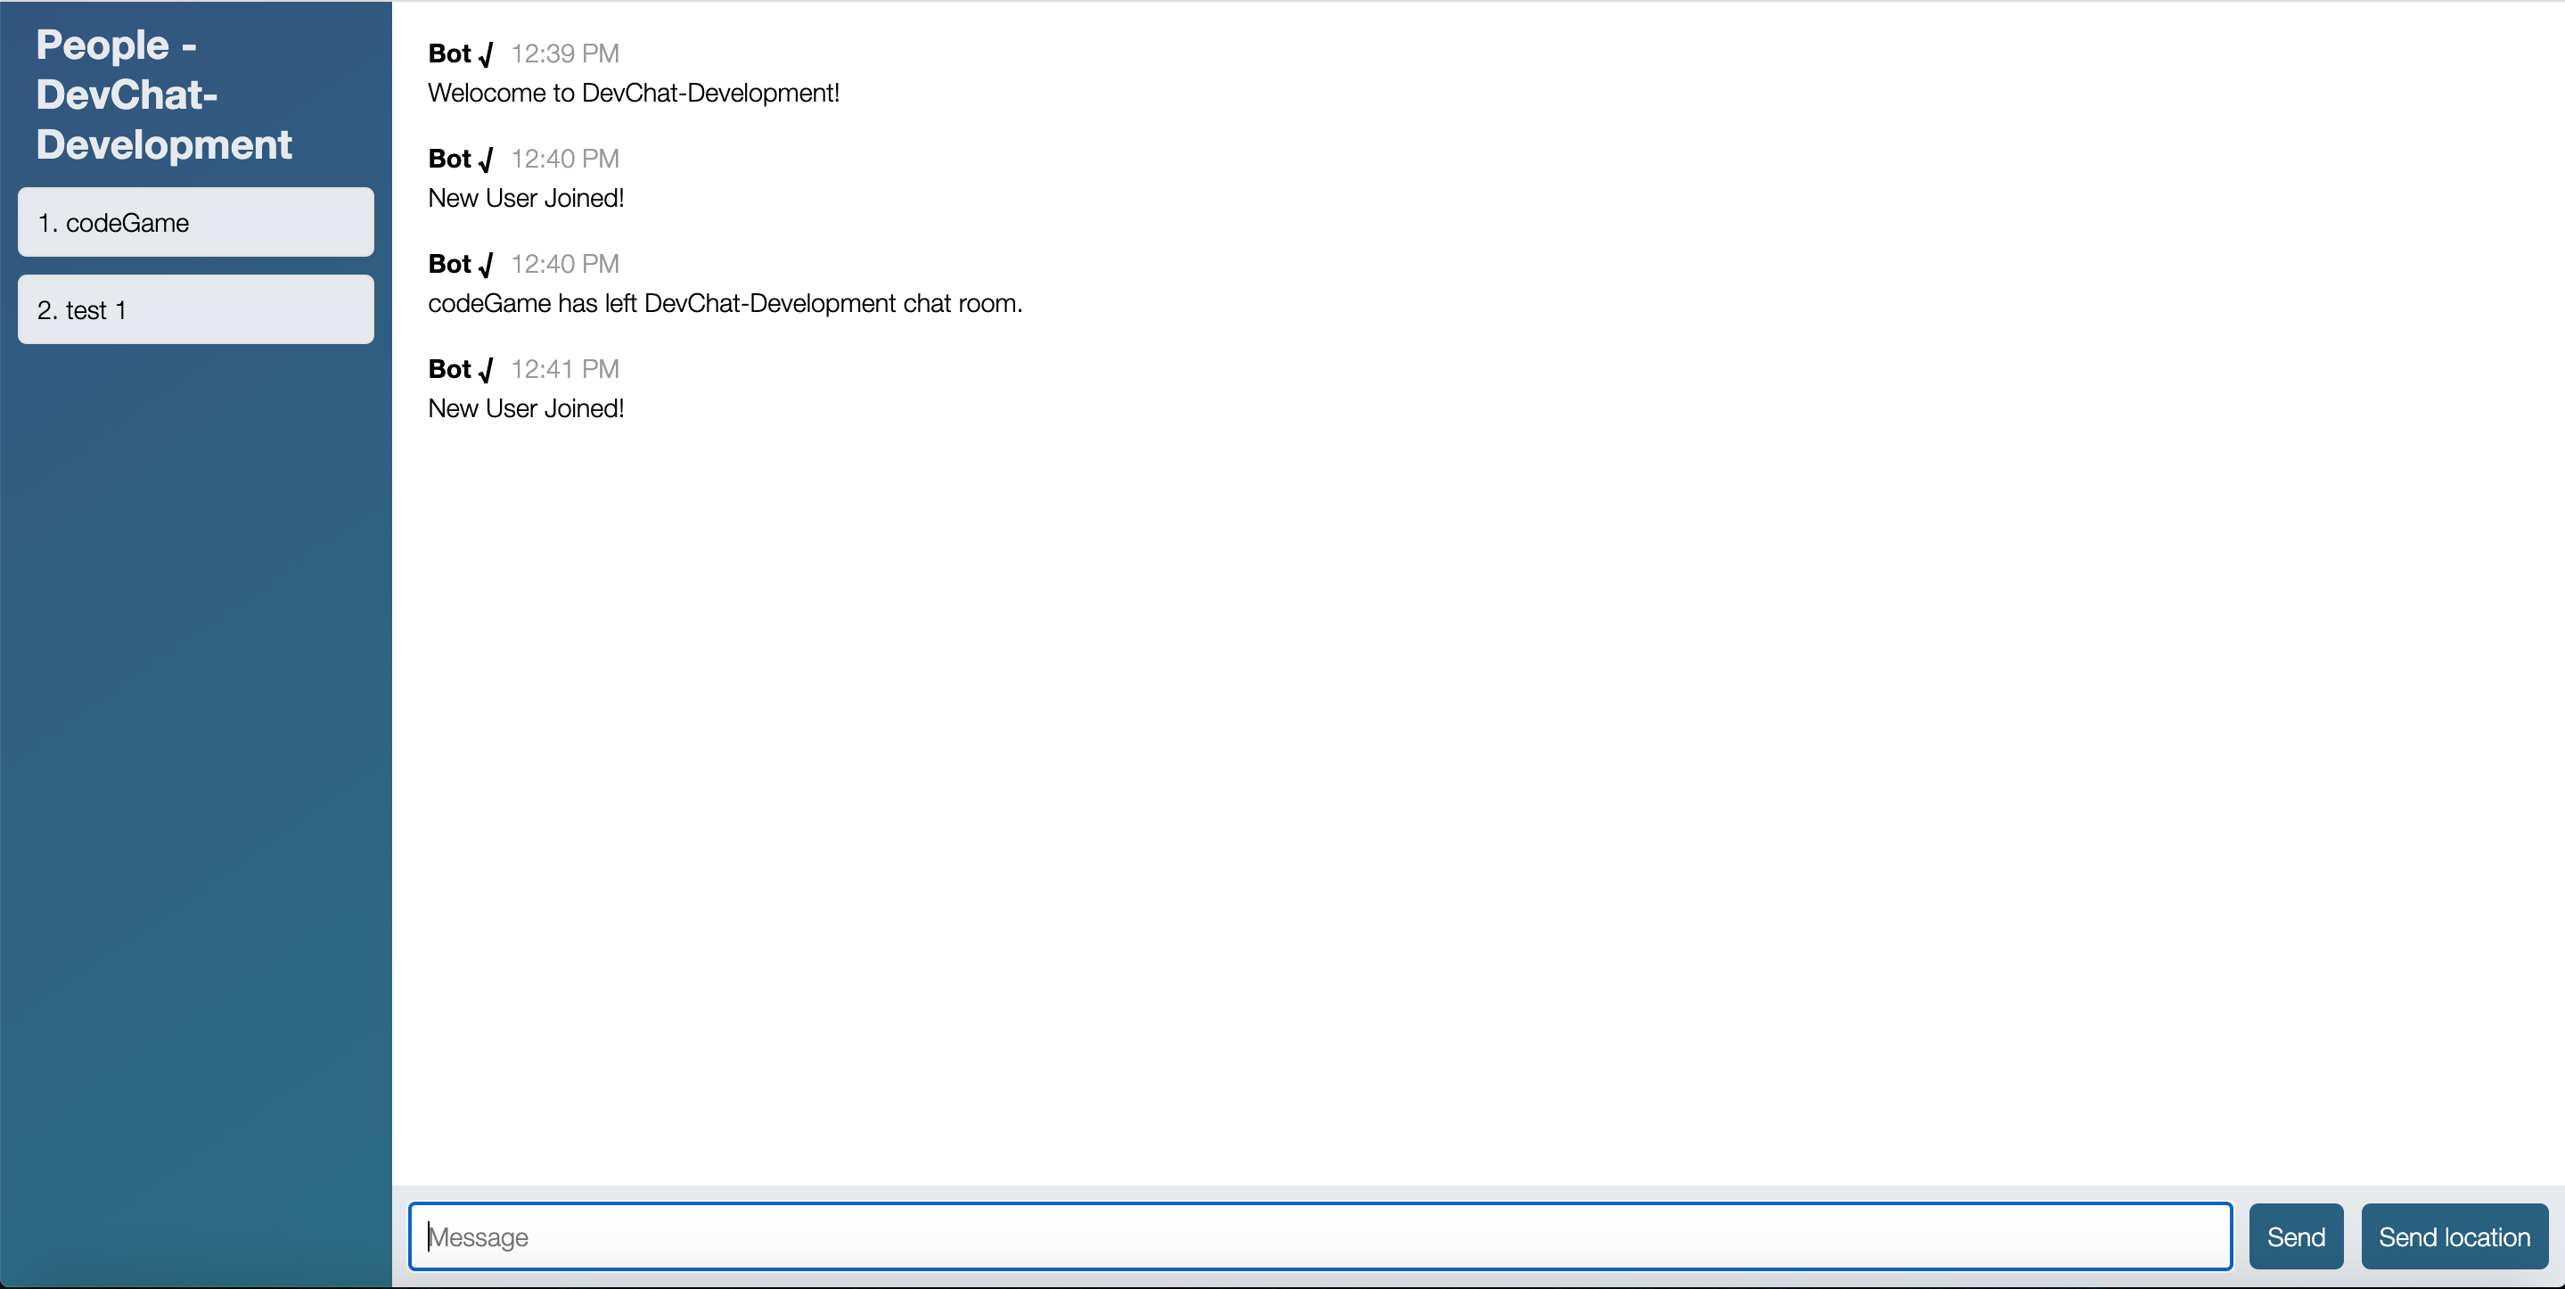The height and width of the screenshot is (1289, 2565).
Task: Click checkmark beside Bot above first New User Joined
Action: click(486, 160)
